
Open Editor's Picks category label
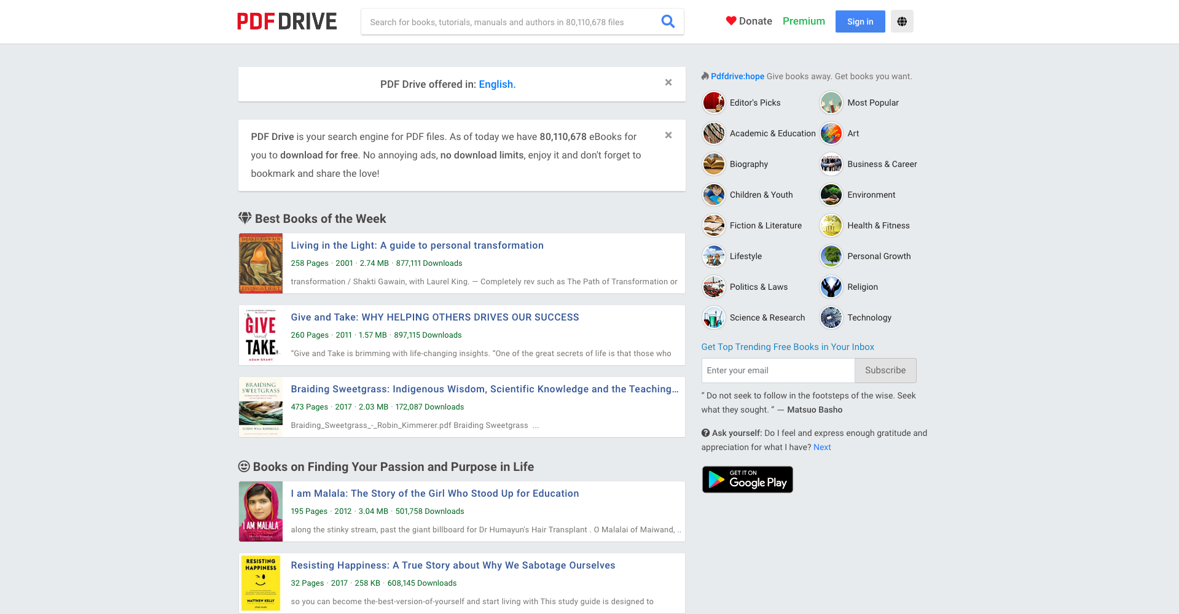755,103
